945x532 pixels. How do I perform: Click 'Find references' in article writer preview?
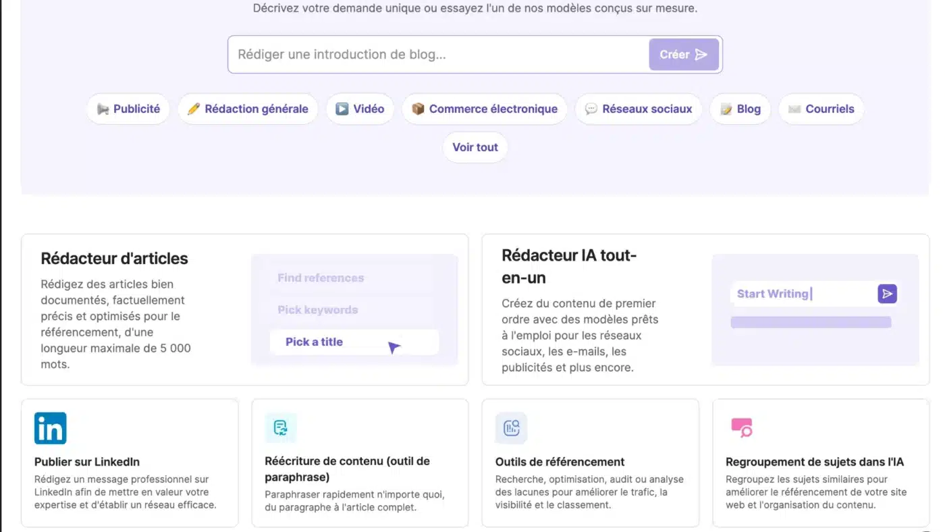point(321,277)
